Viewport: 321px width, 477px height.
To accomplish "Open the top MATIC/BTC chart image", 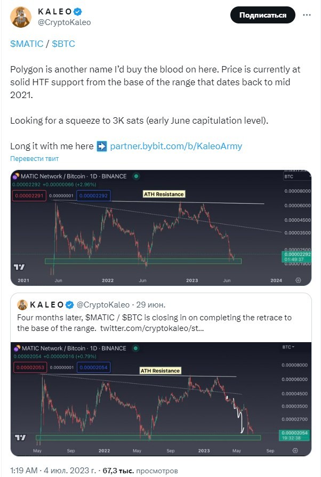I will click(x=161, y=228).
